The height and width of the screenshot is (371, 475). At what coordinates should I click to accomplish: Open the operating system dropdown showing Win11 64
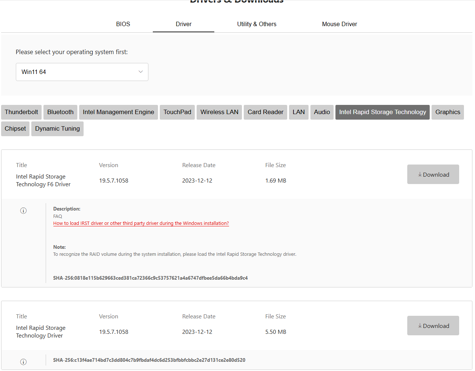click(x=82, y=72)
